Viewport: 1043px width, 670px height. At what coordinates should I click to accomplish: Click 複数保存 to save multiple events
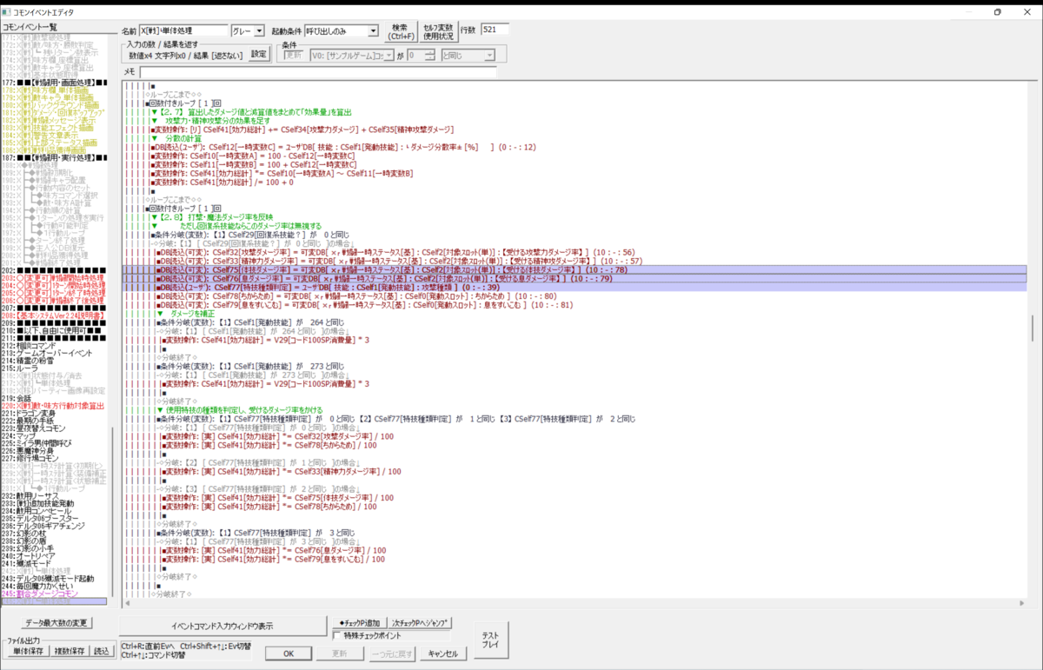click(69, 651)
